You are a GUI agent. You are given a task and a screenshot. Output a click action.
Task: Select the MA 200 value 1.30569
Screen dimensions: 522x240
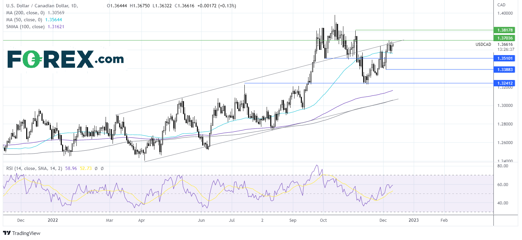point(56,13)
